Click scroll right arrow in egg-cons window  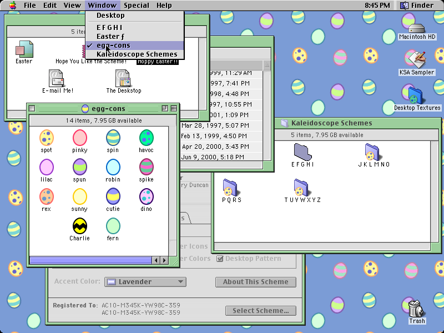[x=164, y=260]
